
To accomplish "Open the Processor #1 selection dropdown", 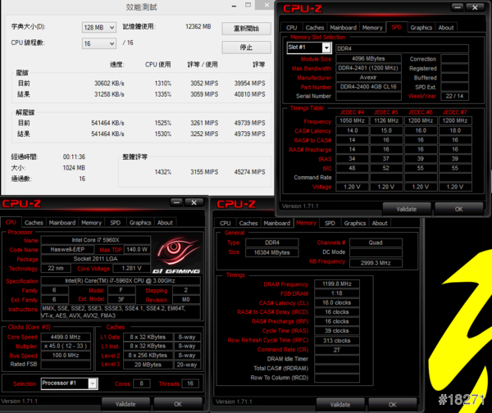I will (x=70, y=383).
